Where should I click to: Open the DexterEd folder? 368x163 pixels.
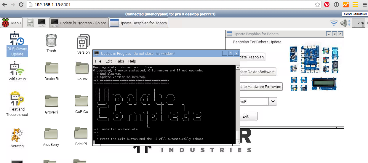pos(52,71)
